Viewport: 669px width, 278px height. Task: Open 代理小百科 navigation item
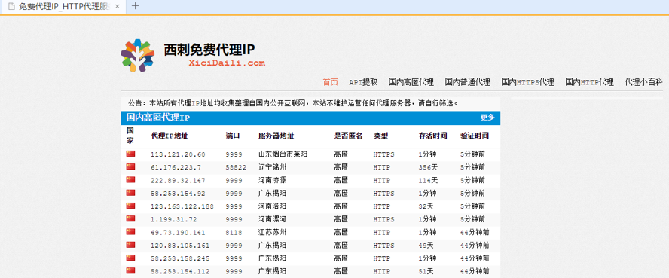point(644,82)
